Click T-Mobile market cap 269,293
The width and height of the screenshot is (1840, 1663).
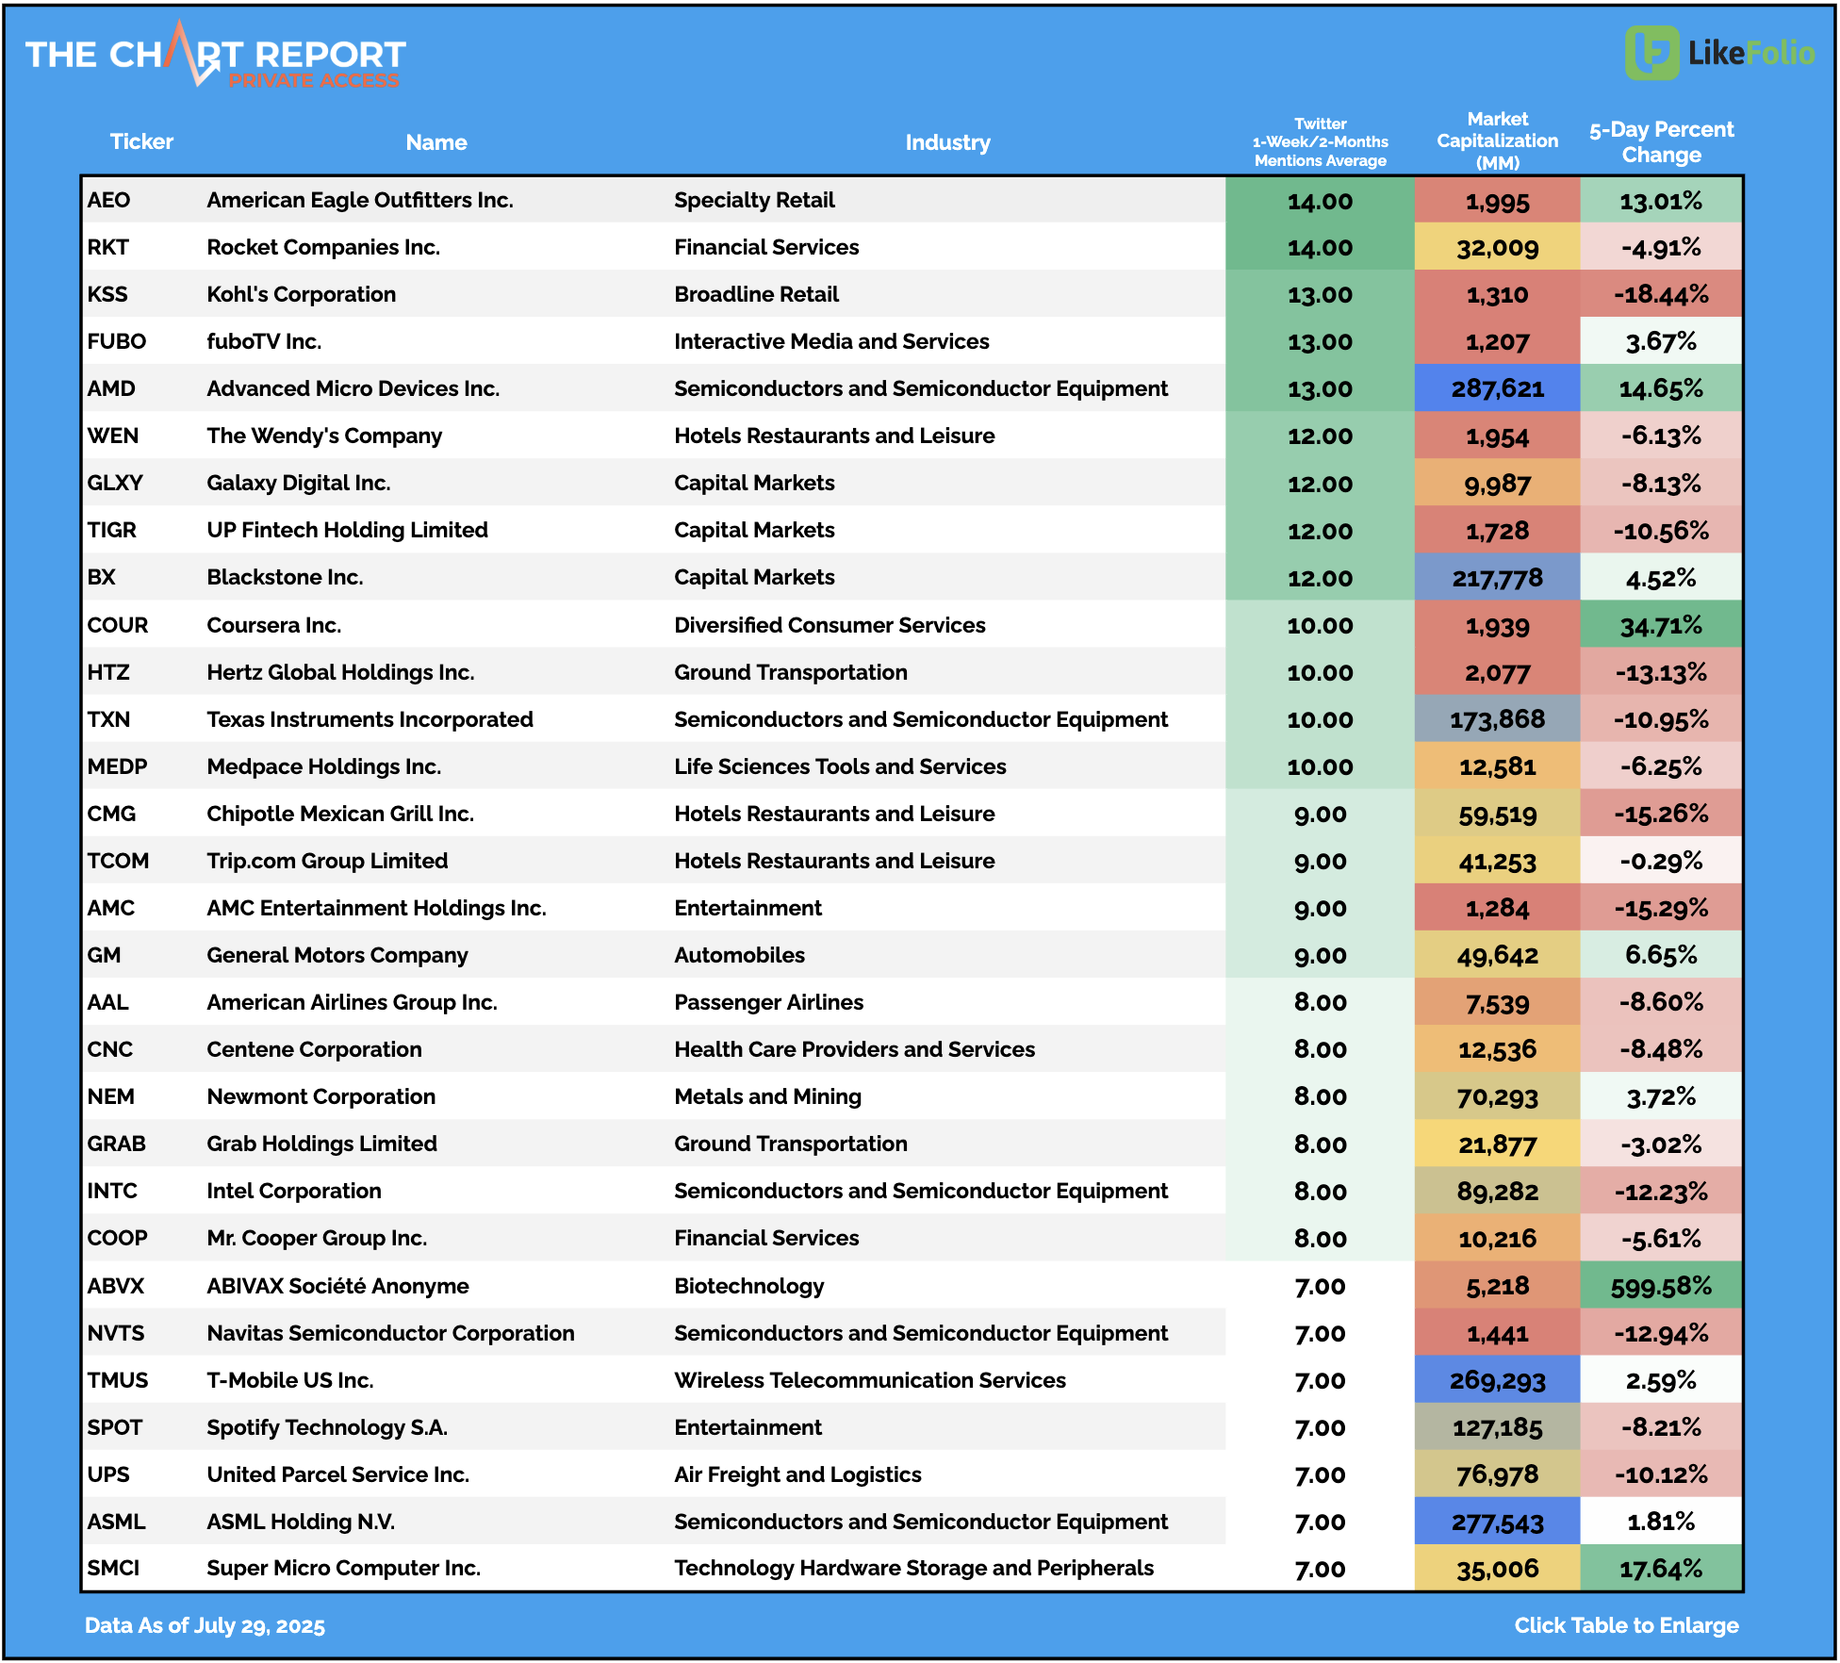click(x=1497, y=1380)
